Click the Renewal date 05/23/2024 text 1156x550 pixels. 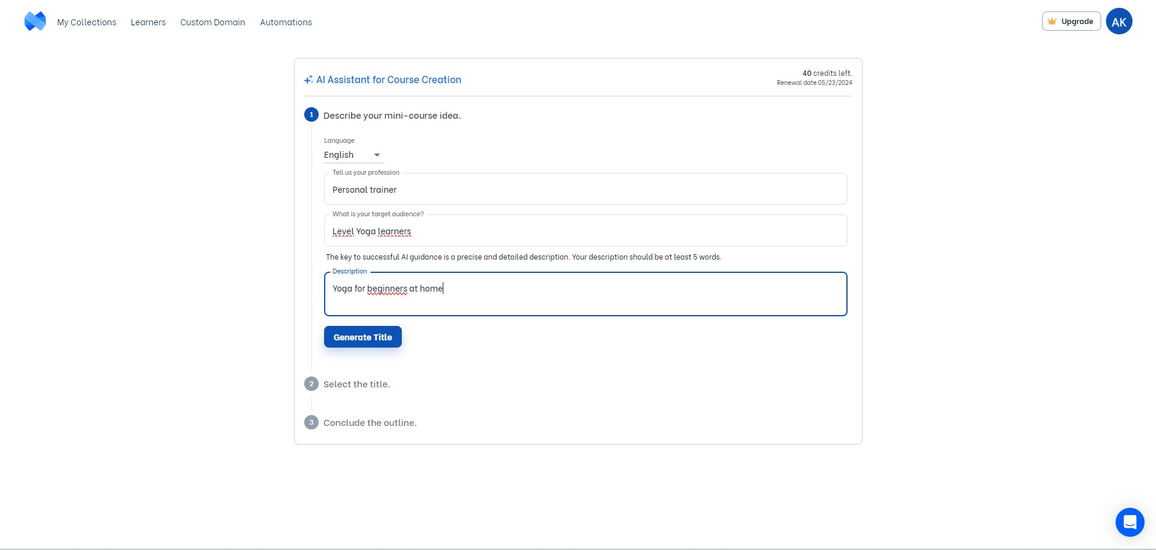[x=814, y=83]
